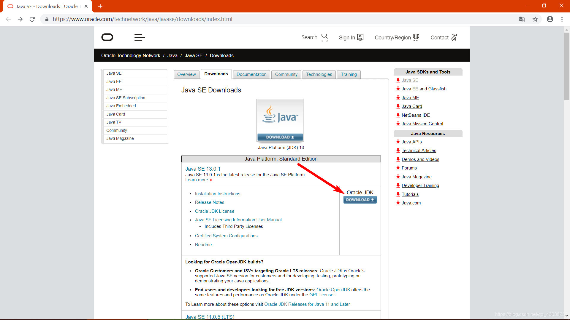The image size is (570, 320).
Task: Open the Release Notes link
Action: point(209,202)
